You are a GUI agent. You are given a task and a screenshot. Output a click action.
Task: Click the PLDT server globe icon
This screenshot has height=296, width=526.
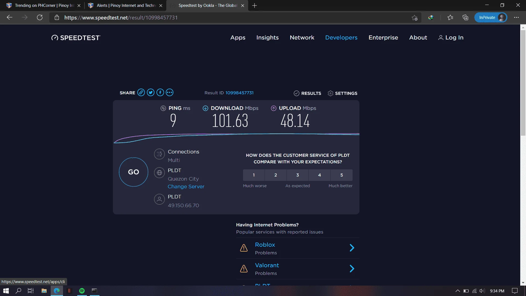[x=159, y=173]
